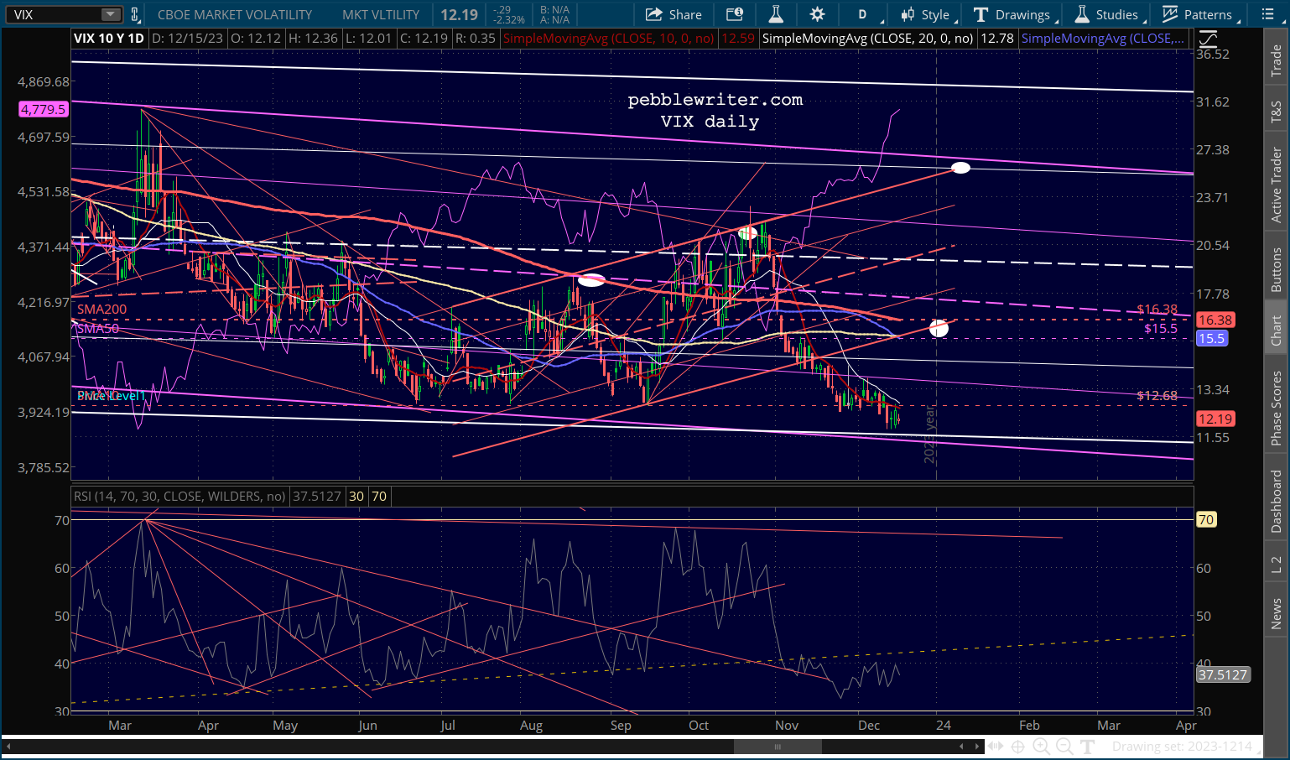
Task: Open the Studies menu
Action: (x=1107, y=14)
